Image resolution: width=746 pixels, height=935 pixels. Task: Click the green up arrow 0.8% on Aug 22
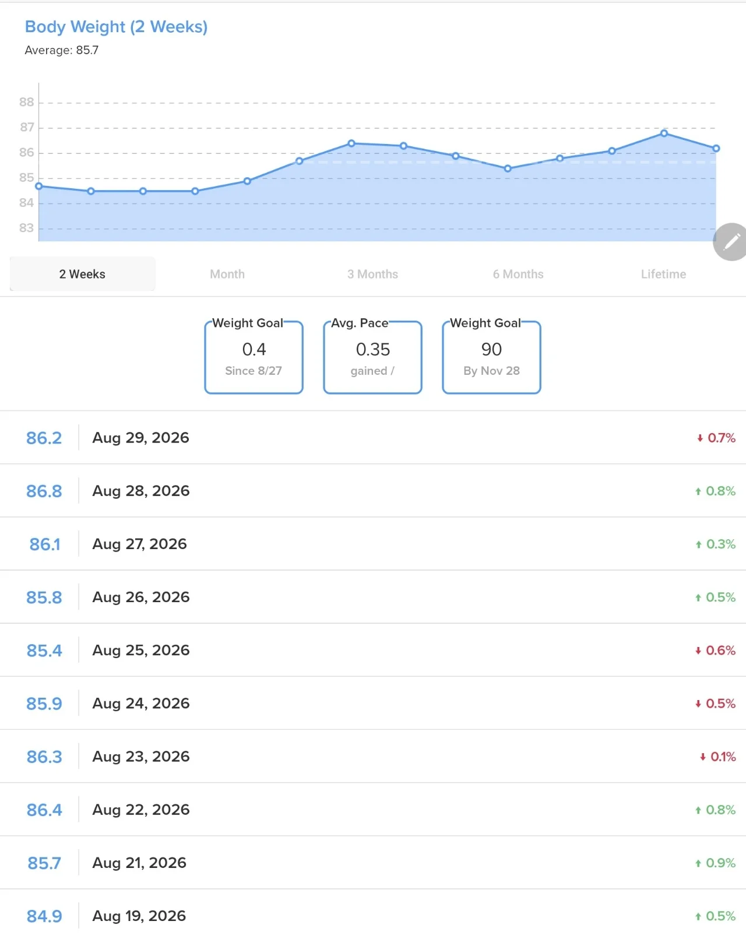715,810
